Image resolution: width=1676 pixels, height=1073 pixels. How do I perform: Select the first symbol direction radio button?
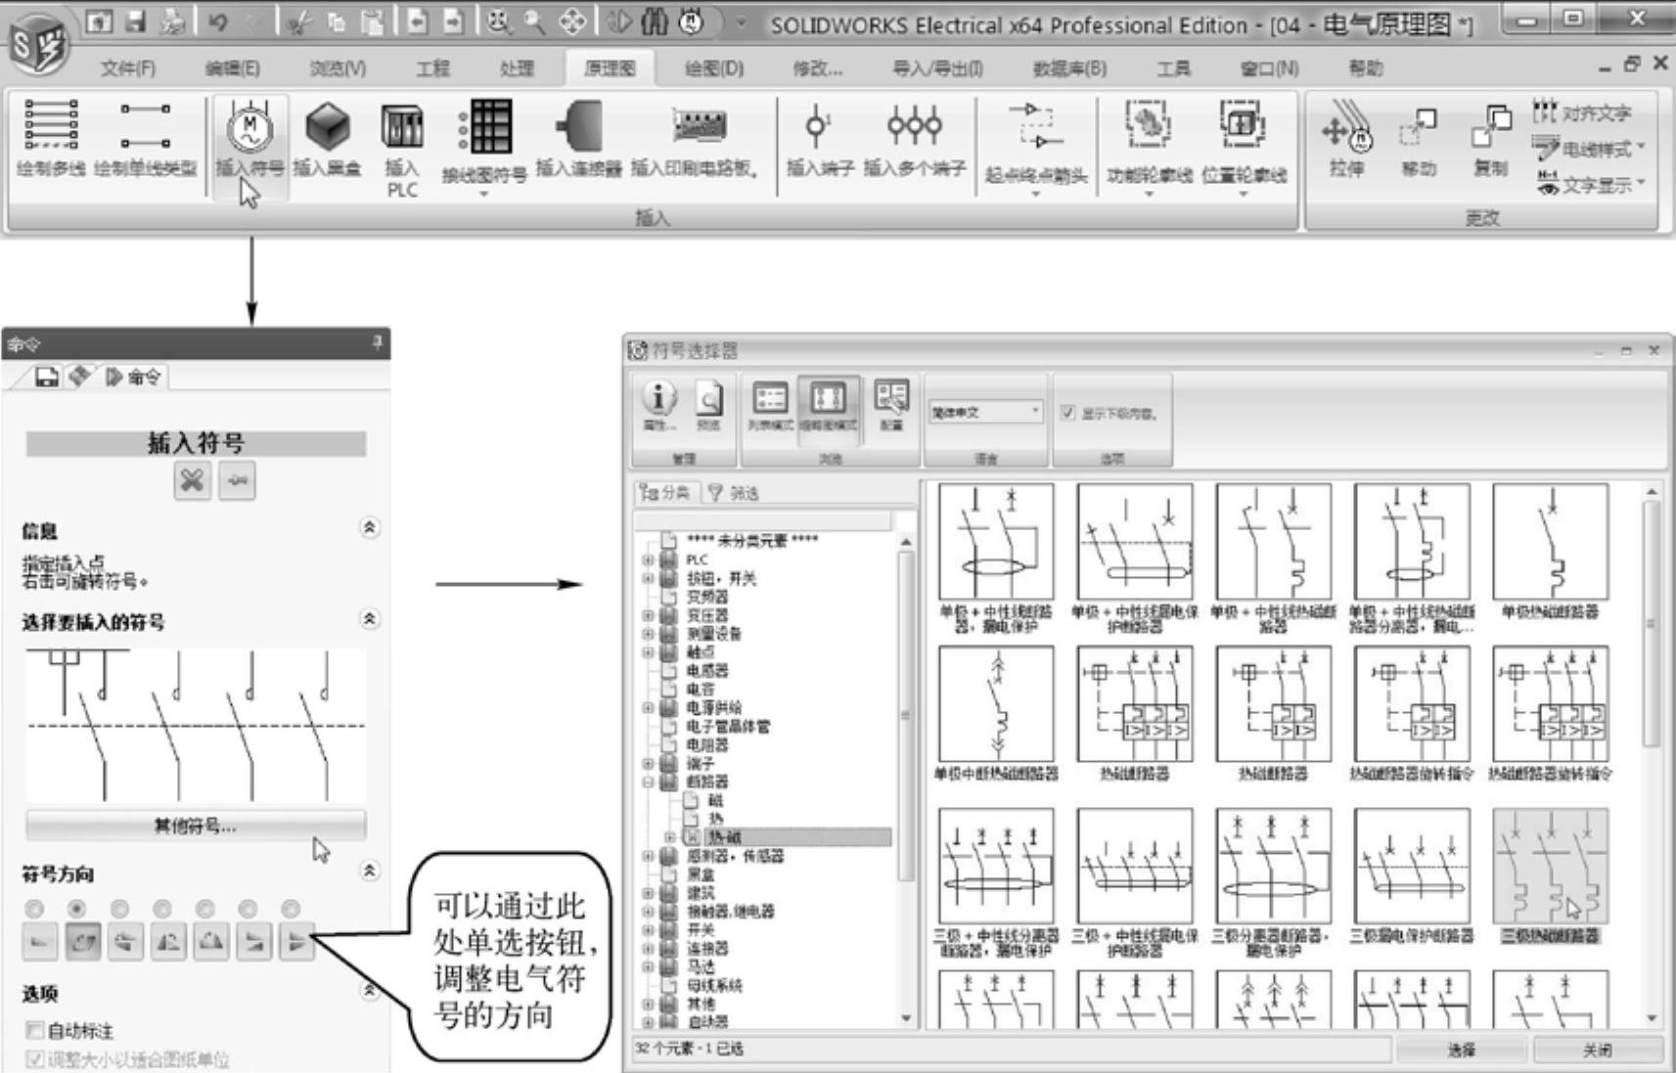pos(34,909)
